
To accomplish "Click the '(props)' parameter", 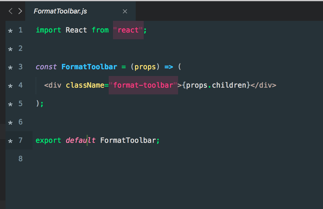I will [145, 67].
